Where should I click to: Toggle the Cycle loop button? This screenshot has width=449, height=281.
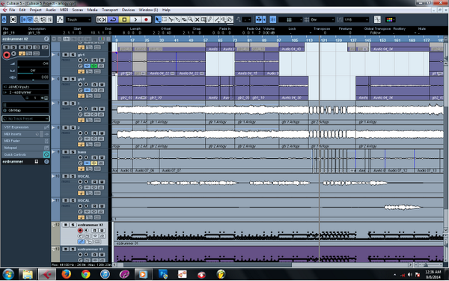(114, 19)
